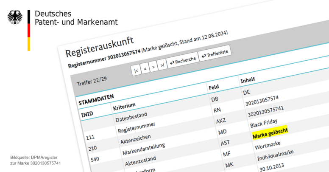Click the INID code 111
Image resolution: width=329 pixels, height=172 pixels.
click(90, 137)
